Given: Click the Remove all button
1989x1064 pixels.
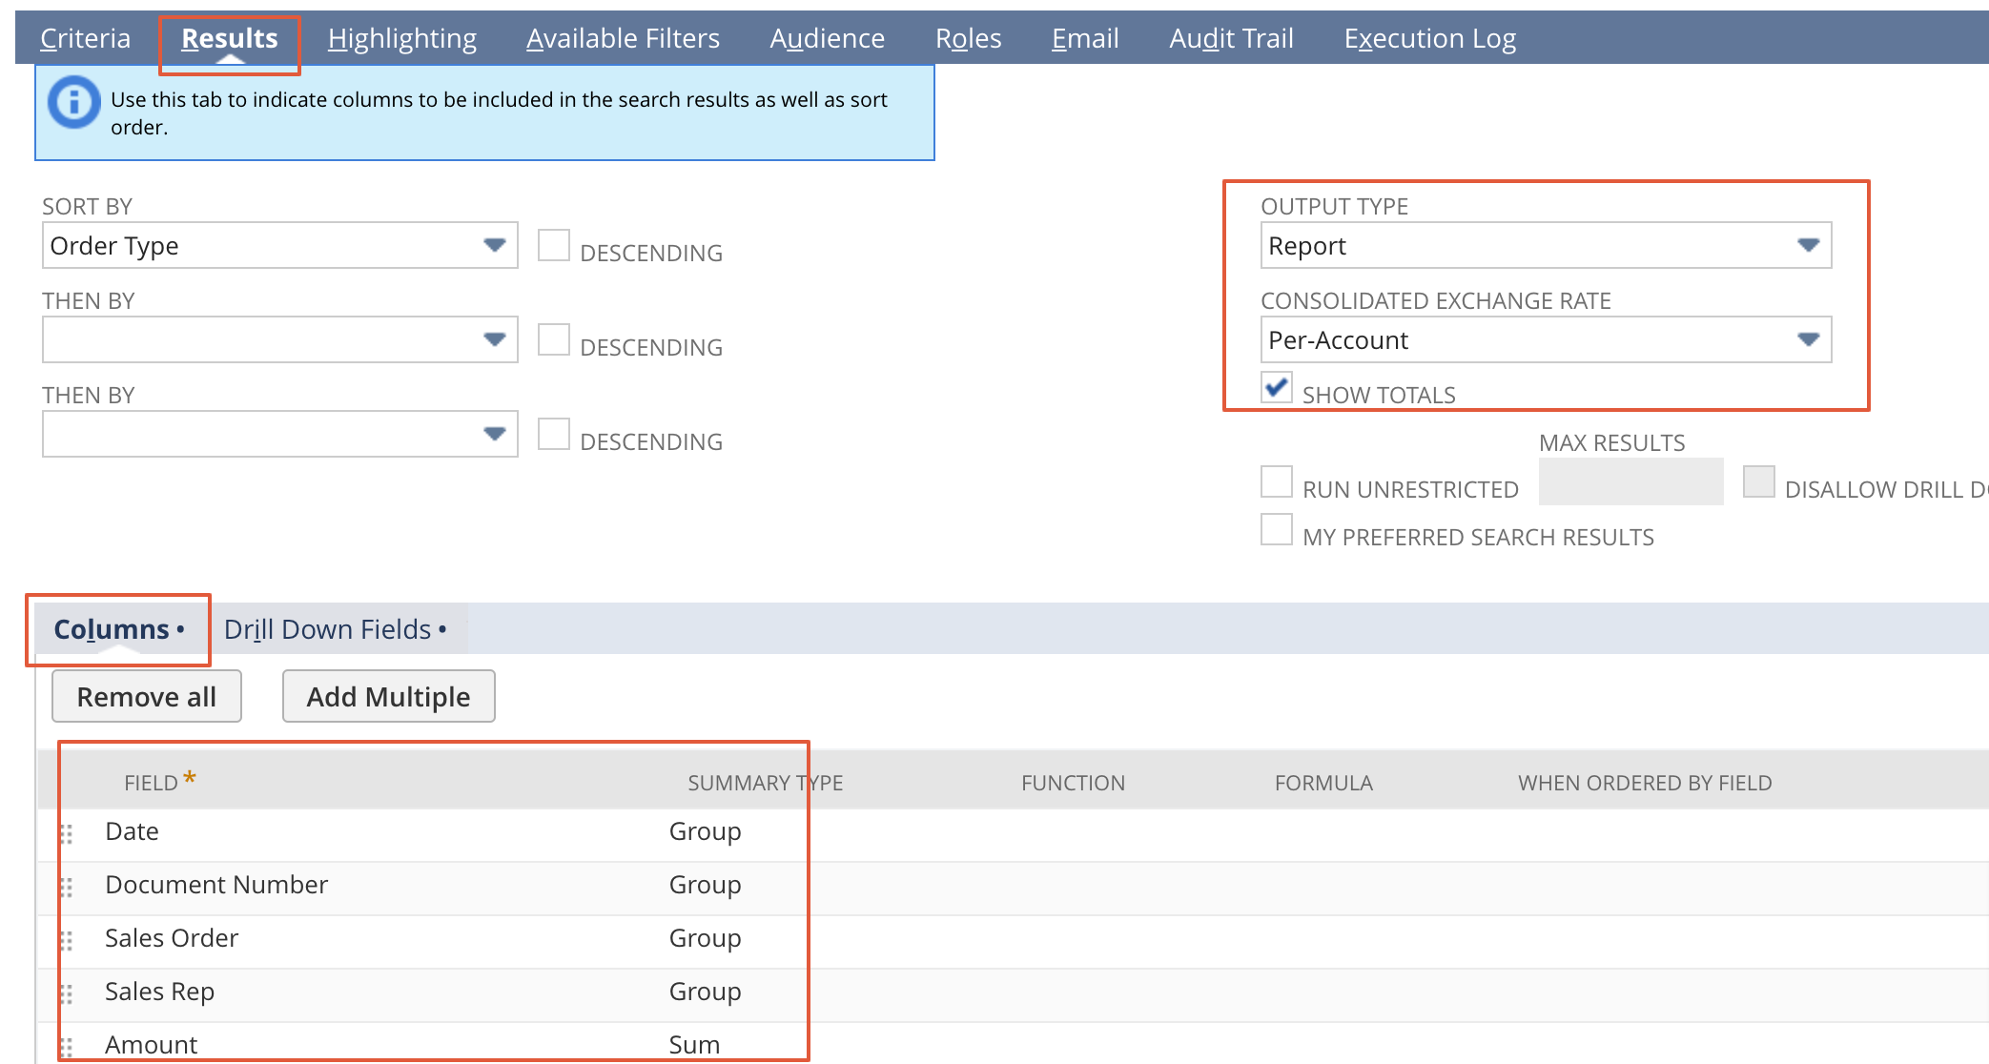Looking at the screenshot, I should [147, 697].
